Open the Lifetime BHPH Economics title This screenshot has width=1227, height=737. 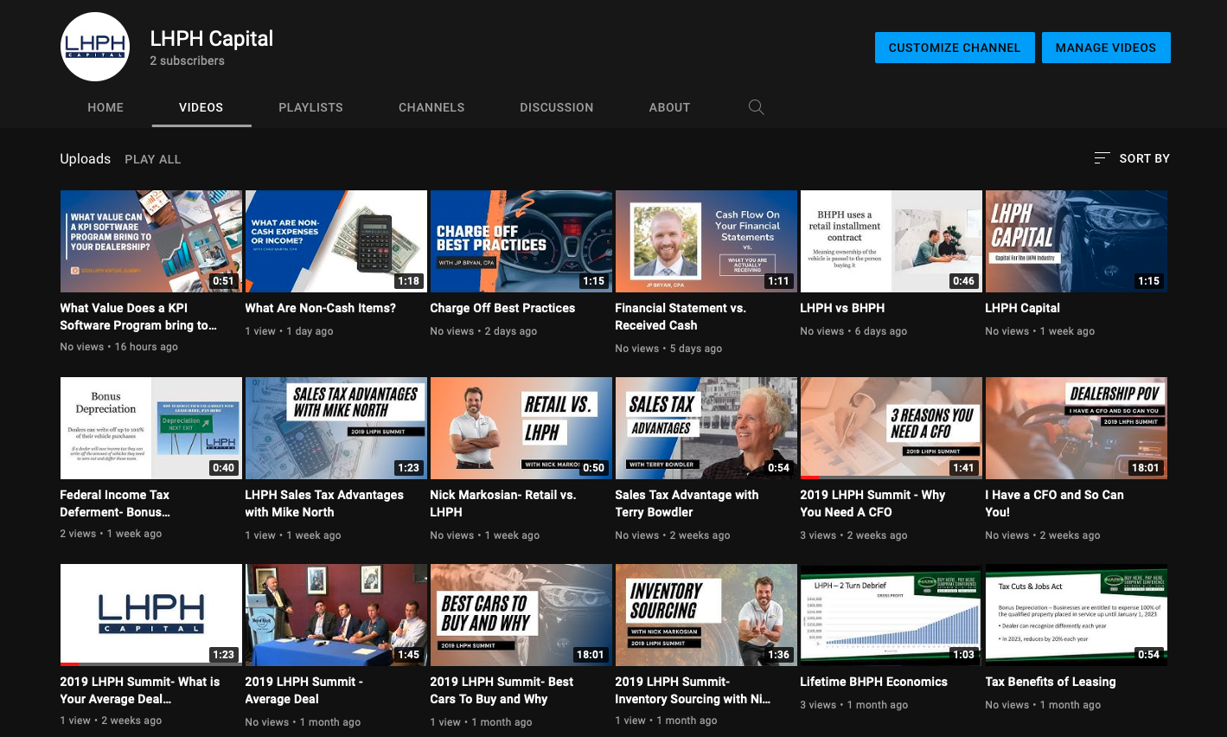click(873, 682)
